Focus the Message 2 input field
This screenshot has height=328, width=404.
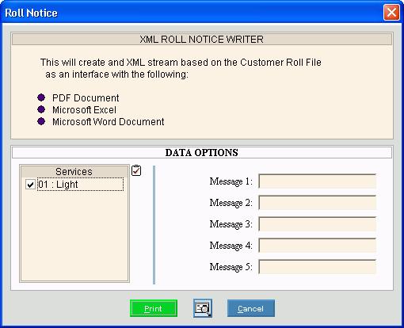(x=317, y=203)
